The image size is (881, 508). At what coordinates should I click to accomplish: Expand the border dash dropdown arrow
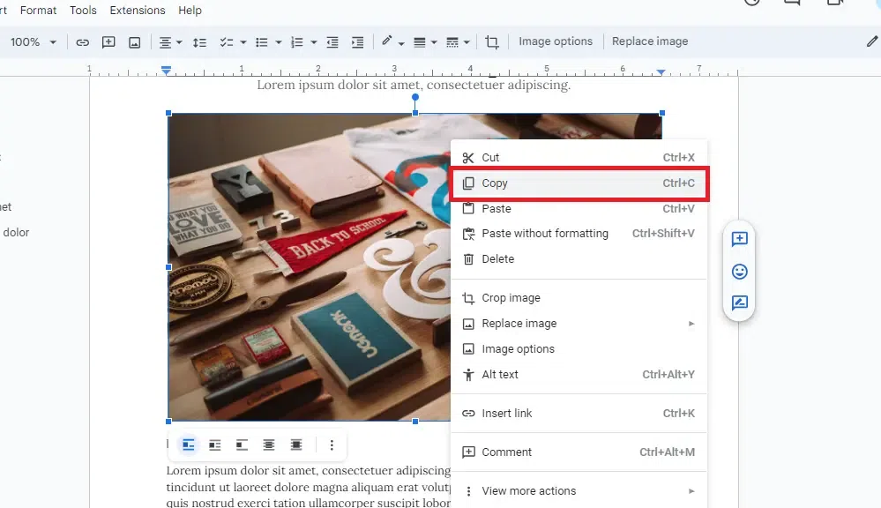click(467, 42)
